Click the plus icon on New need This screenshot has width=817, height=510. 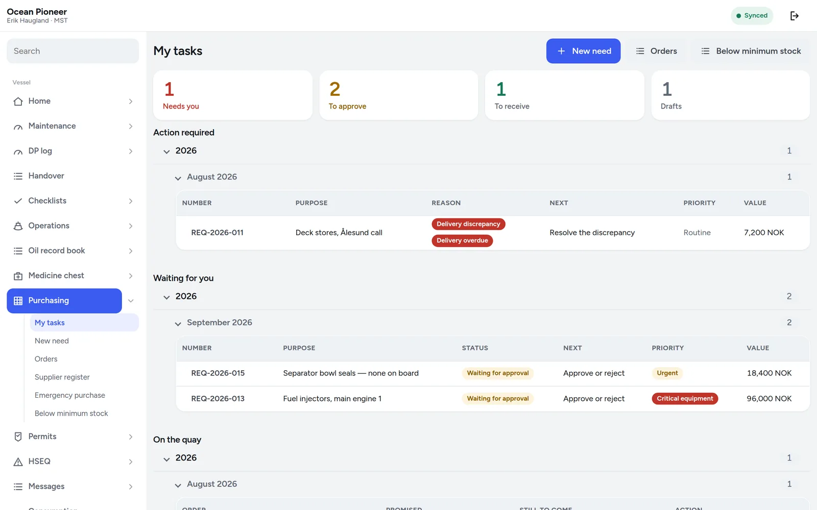(561, 51)
